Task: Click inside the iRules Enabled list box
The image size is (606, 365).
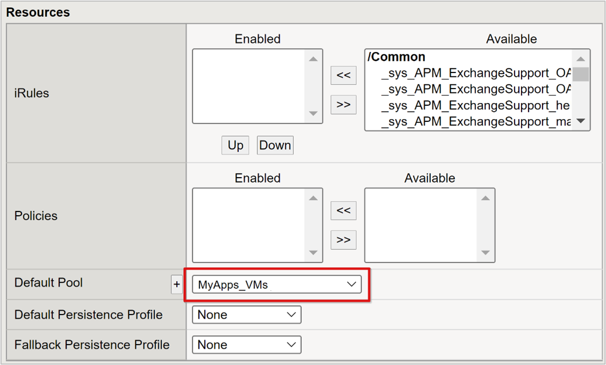Action: (249, 86)
